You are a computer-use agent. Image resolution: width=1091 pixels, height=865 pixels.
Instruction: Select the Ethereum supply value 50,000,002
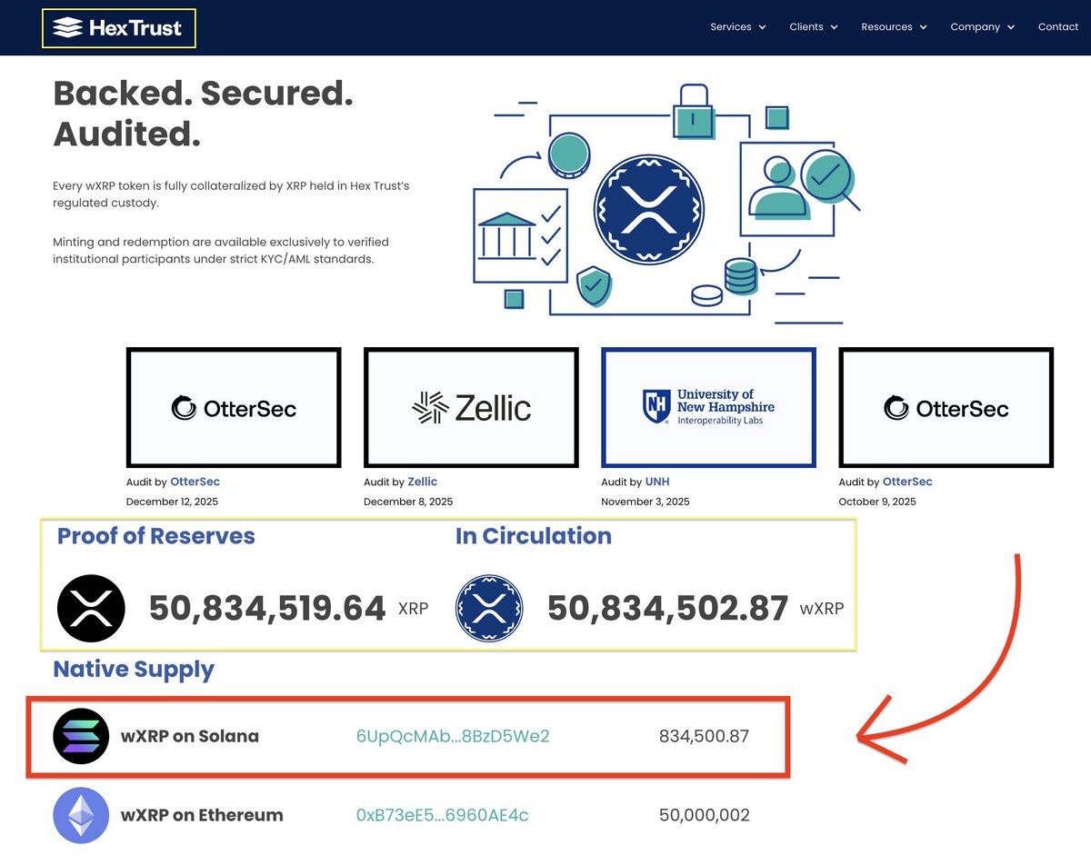point(705,815)
